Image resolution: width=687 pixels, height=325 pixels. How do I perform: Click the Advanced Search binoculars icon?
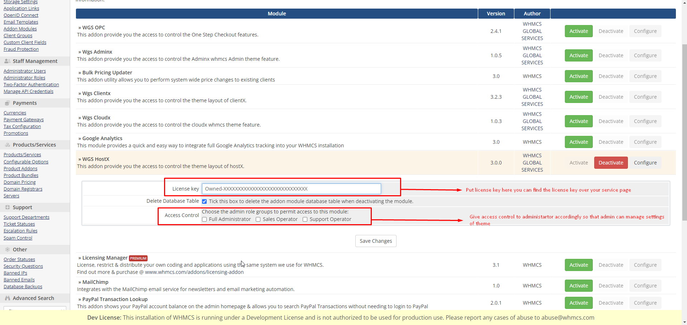click(x=7, y=298)
